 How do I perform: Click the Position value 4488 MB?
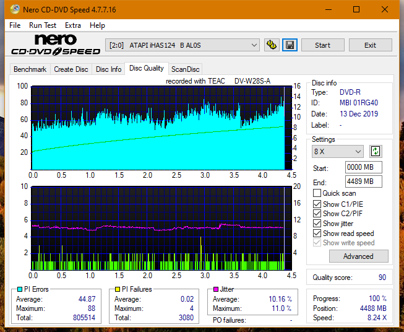tap(373, 308)
